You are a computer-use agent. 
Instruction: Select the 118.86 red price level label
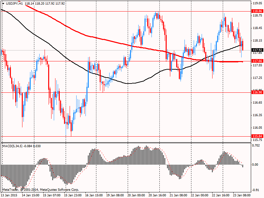point(257,11)
